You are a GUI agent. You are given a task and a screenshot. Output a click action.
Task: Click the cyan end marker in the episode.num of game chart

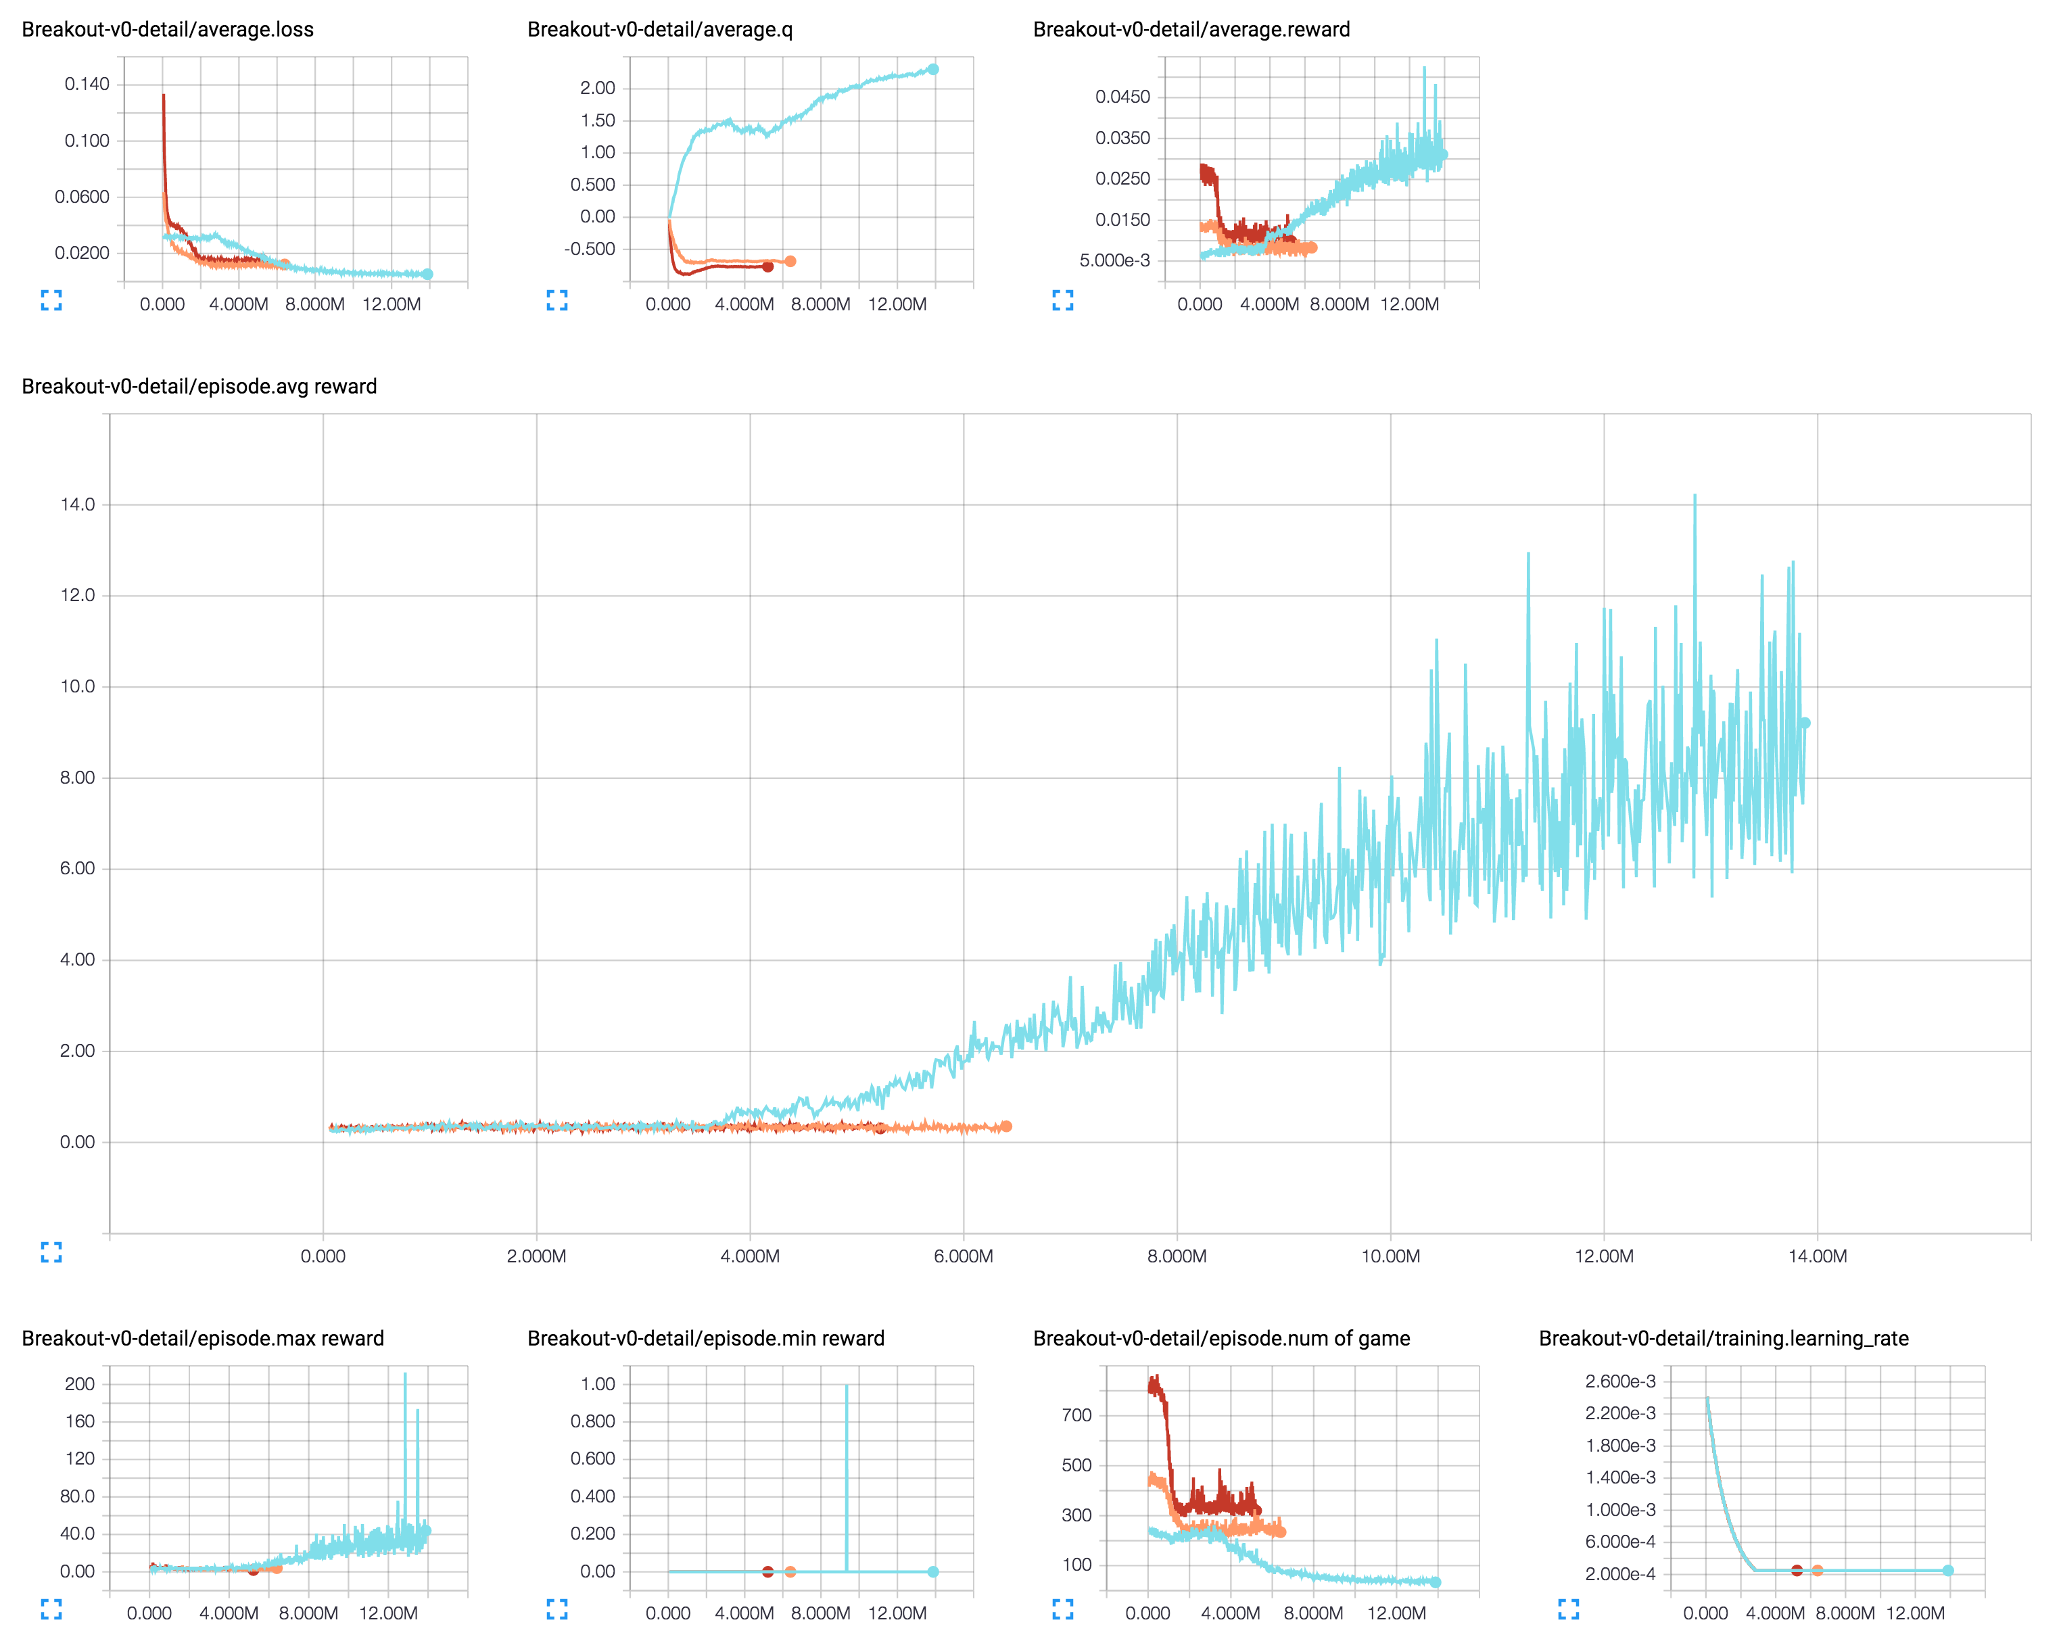tap(1435, 1582)
